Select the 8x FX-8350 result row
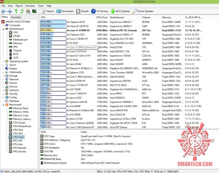Image resolution: width=219 pixels, height=173 pixels. click(121, 43)
